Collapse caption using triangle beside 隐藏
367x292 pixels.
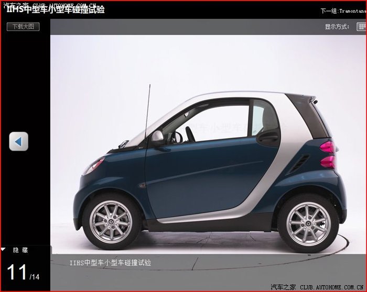tap(4, 250)
